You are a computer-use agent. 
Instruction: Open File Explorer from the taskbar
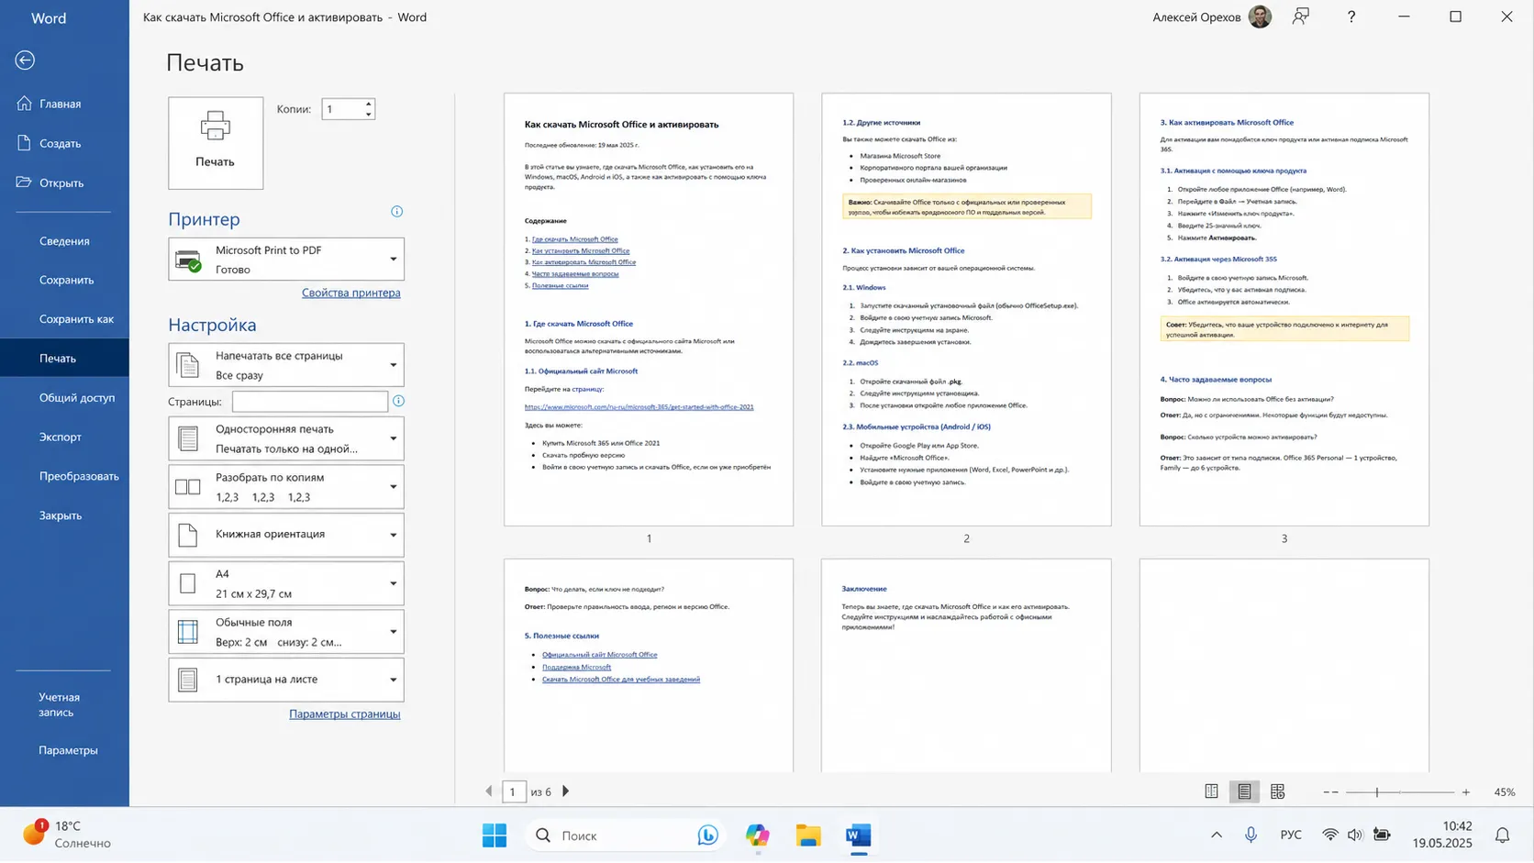coord(808,835)
